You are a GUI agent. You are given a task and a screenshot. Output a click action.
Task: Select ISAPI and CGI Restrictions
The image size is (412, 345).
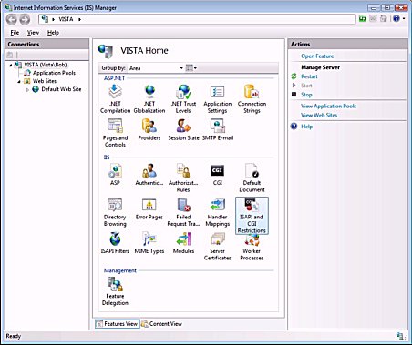pyautogui.click(x=252, y=216)
